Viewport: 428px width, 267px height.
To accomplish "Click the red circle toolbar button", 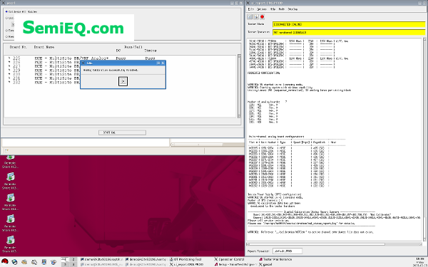I will coord(262,17).
